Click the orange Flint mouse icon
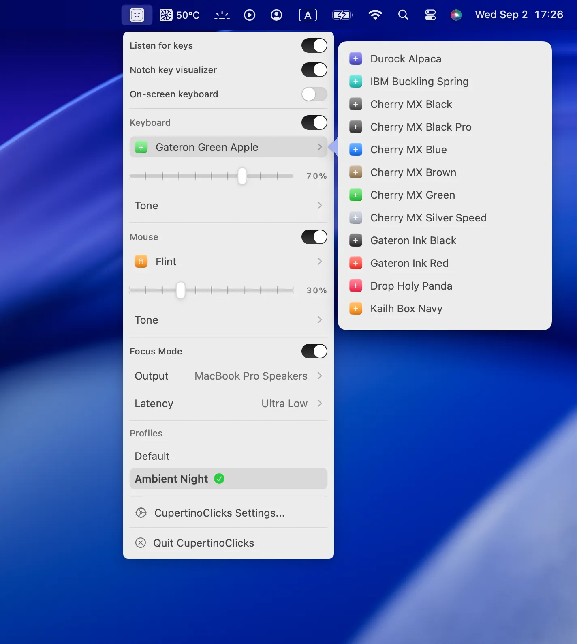The height and width of the screenshot is (644, 577). [x=141, y=262]
